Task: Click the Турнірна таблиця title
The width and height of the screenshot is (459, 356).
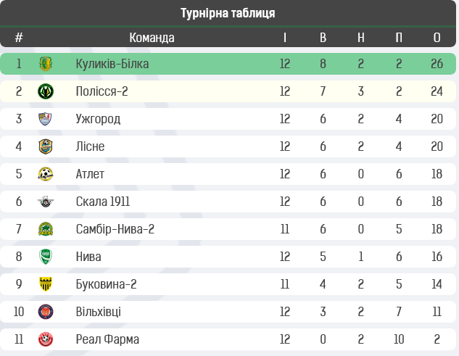Action: point(228,13)
